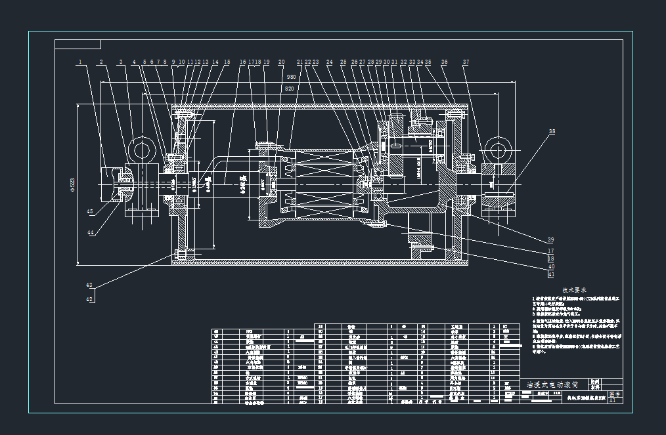
Task: Select the 820 length dimension text
Action: tap(289, 88)
